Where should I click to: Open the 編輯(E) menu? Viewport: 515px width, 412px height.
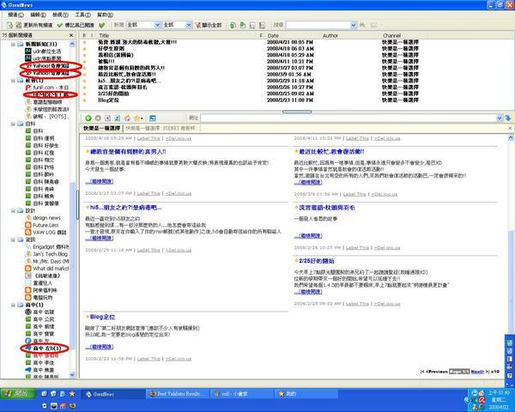point(38,15)
